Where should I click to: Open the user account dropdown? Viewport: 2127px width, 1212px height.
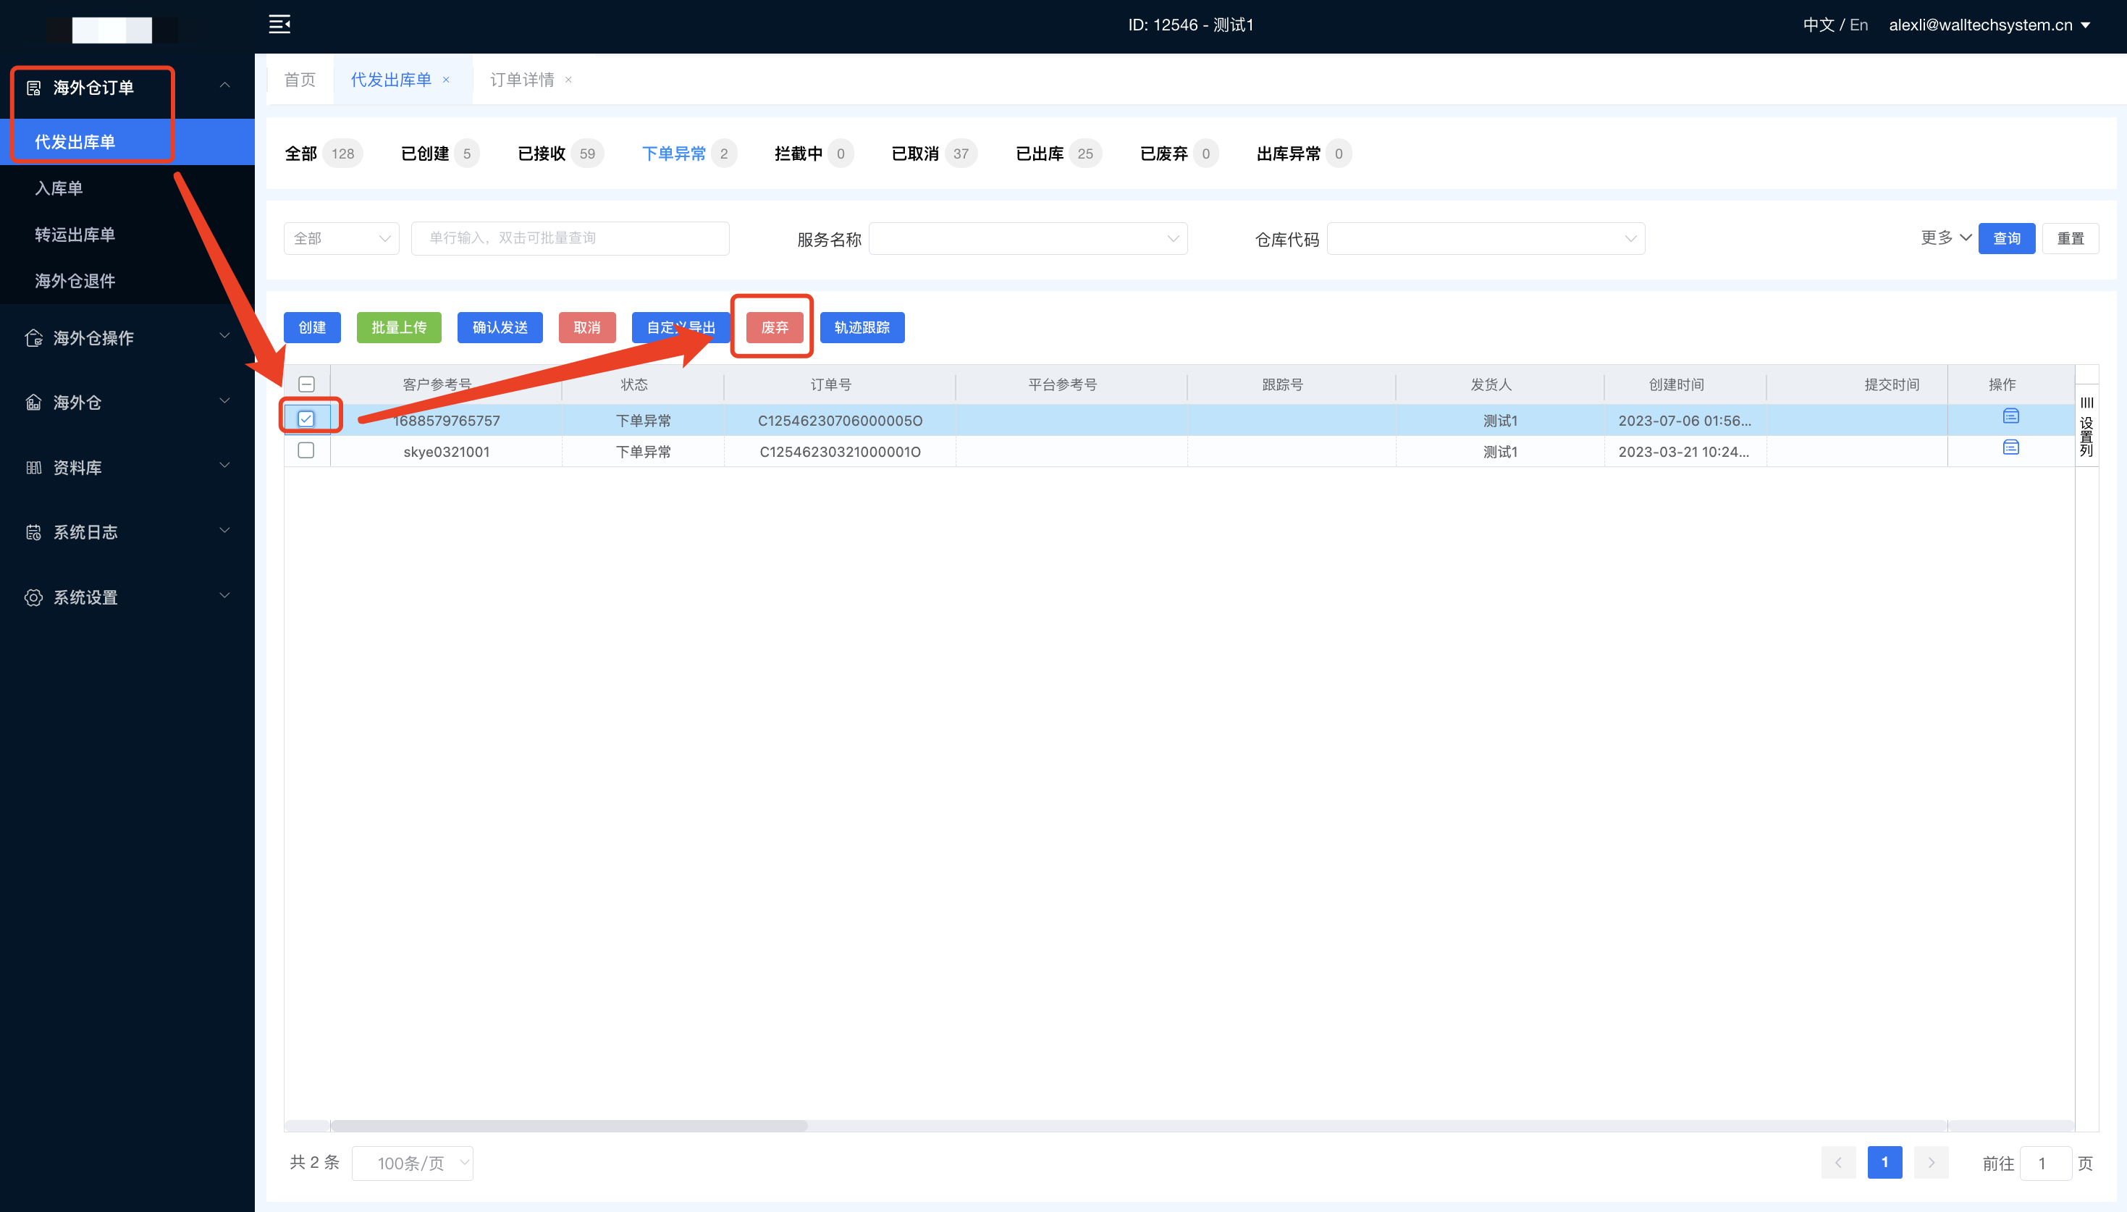coord(1989,25)
